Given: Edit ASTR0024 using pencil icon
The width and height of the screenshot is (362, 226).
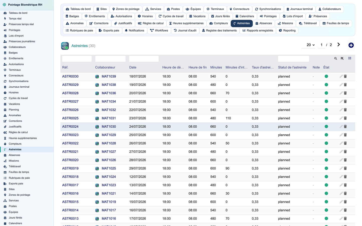Looking at the screenshot, I should coord(341,127).
